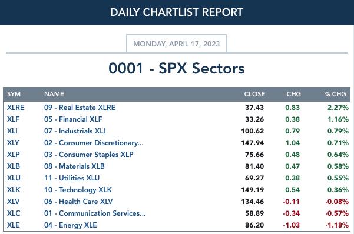
Task: Open the XLY symbol link
Action: pyautogui.click(x=13, y=143)
